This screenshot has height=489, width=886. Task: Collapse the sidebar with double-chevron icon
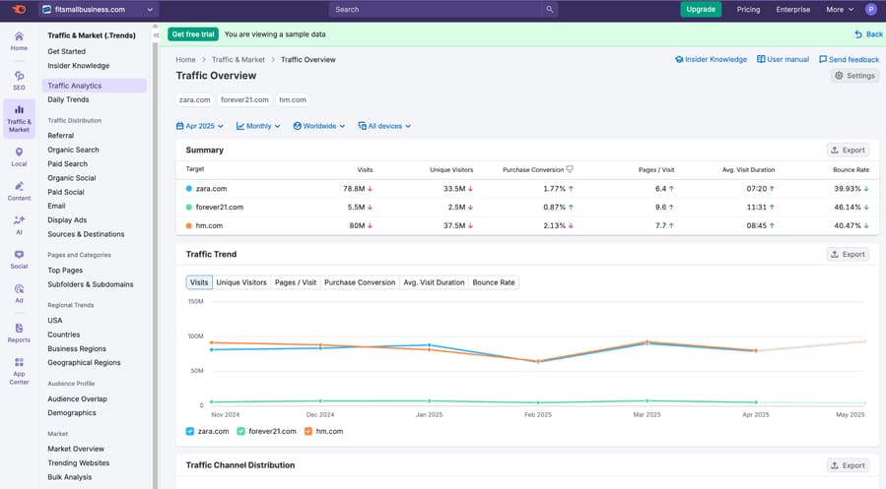pyautogui.click(x=157, y=35)
